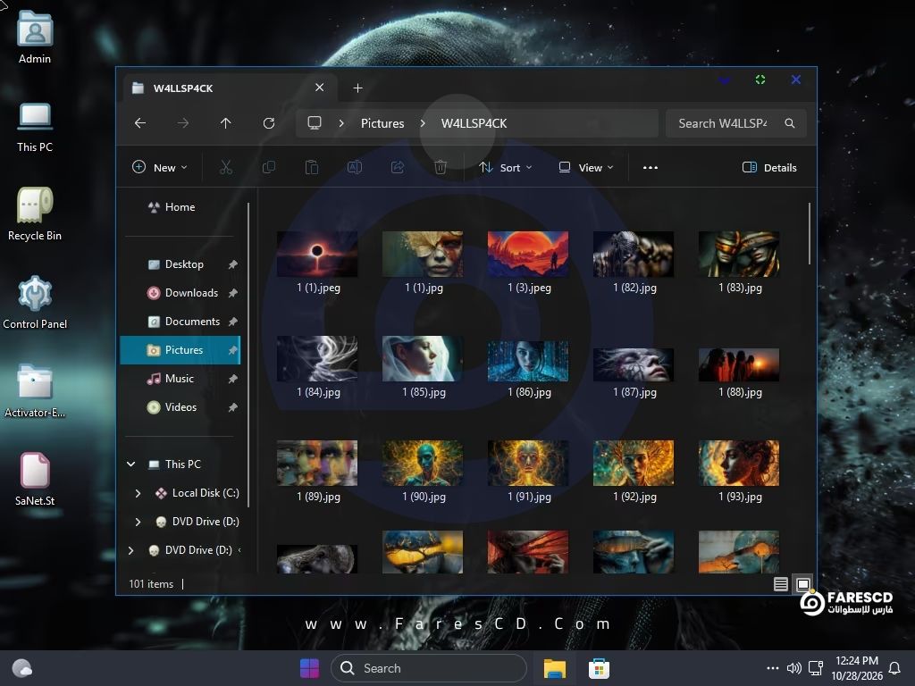The height and width of the screenshot is (686, 915).
Task: Switch to large thumbnails view icon
Action: [803, 584]
